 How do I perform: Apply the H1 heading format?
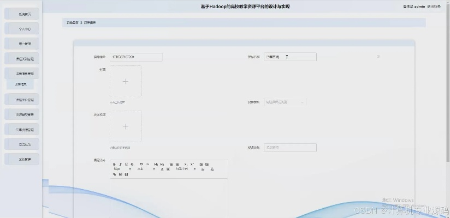click(156, 164)
